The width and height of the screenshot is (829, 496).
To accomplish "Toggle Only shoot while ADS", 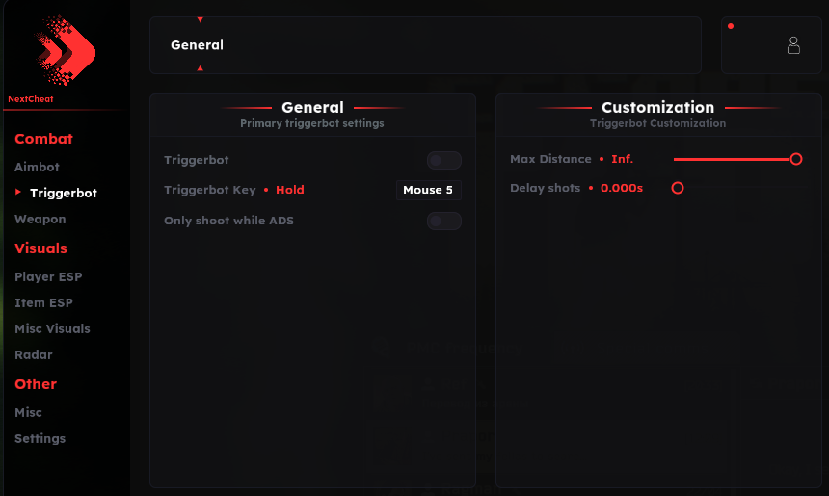I will tap(443, 221).
